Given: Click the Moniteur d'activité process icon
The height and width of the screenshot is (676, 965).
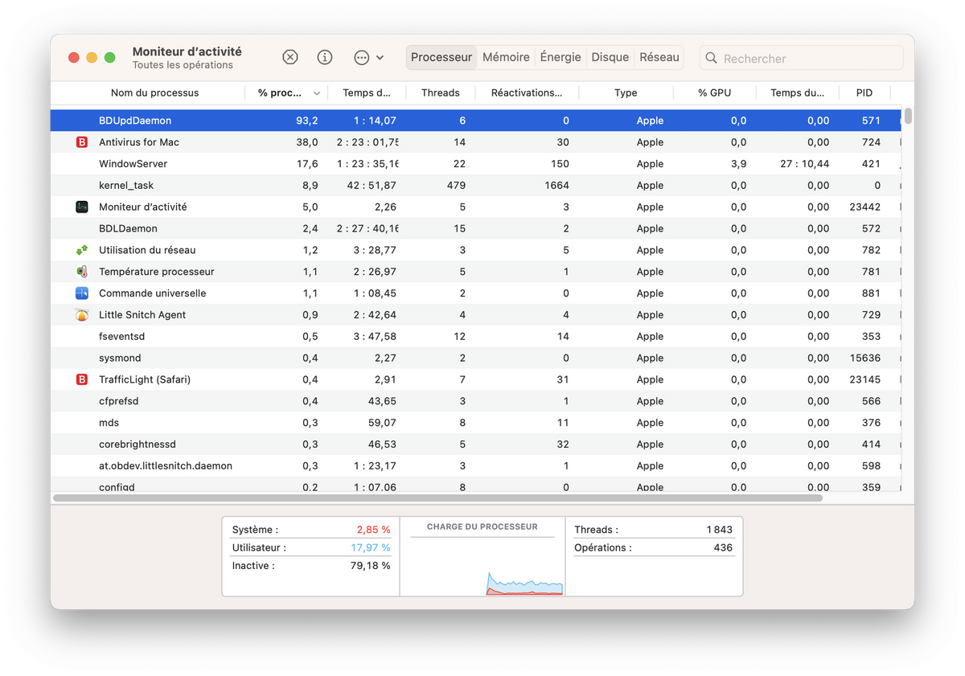Looking at the screenshot, I should (x=82, y=207).
